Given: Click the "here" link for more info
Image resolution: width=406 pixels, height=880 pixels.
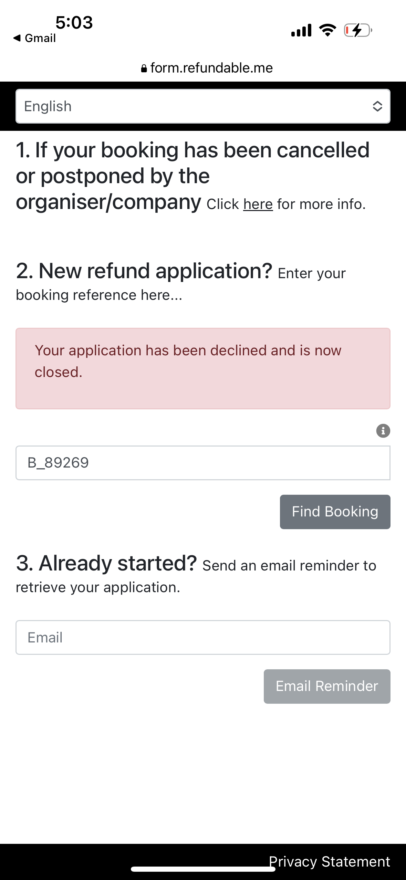Looking at the screenshot, I should click(x=258, y=204).
